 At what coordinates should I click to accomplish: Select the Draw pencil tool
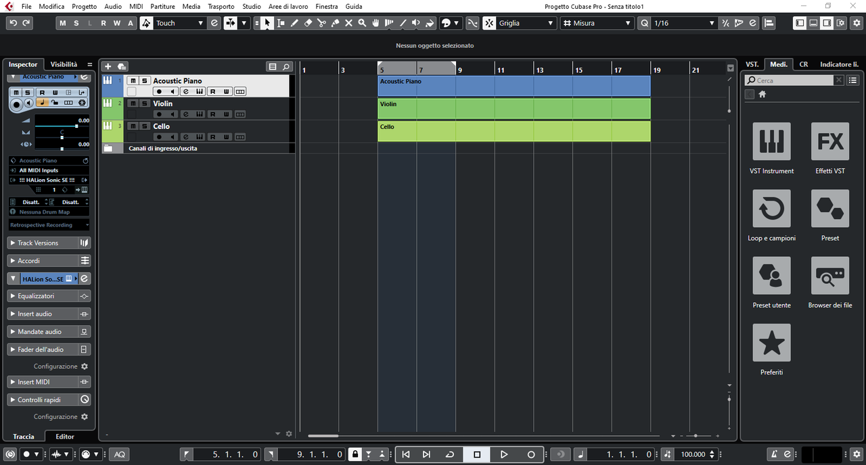pyautogui.click(x=294, y=23)
